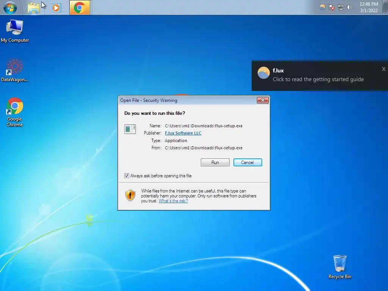Image resolution: width=388 pixels, height=291 pixels.
Task: Dismiss the f.lux notification with X
Action: pos(383,69)
